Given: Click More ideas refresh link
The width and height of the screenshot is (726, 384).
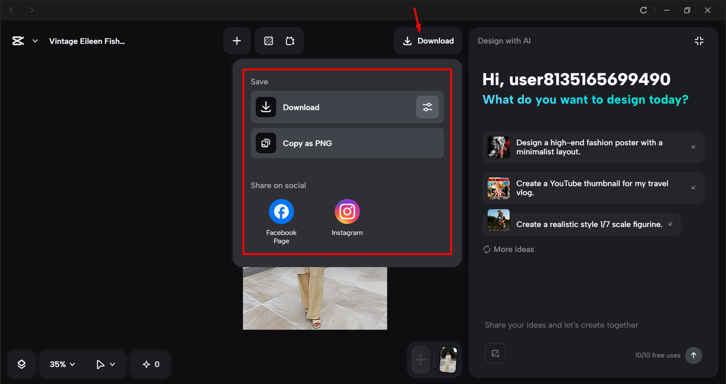Looking at the screenshot, I should 509,249.
